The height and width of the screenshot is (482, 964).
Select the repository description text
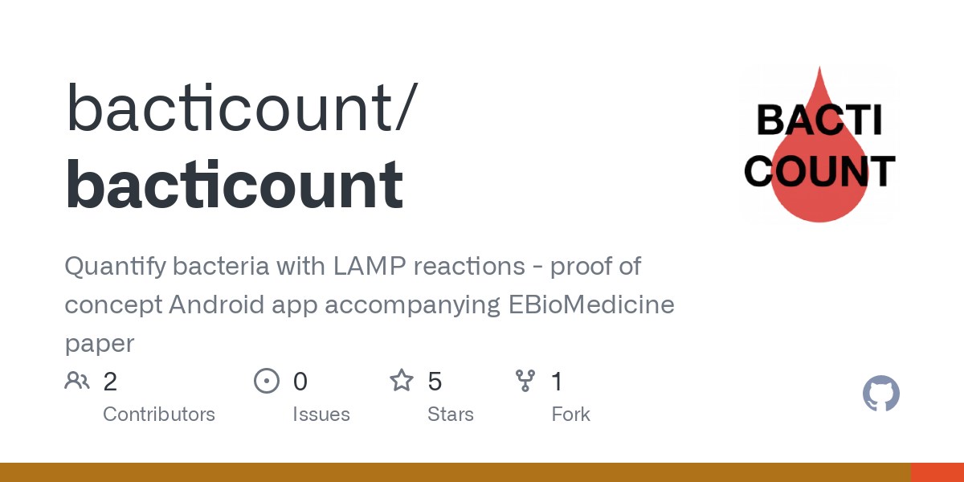370,304
